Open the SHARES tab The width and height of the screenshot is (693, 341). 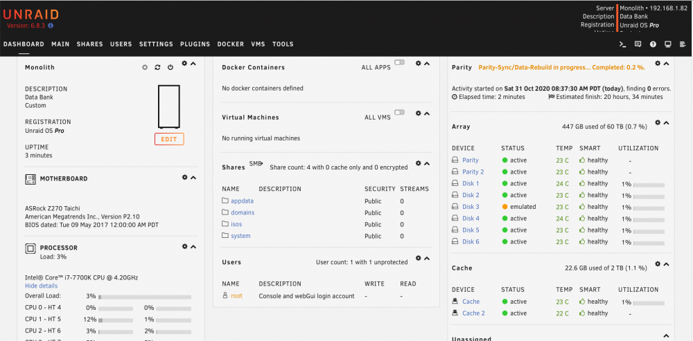point(89,44)
